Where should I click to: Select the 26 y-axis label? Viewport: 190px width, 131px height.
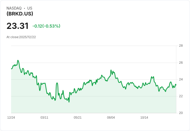(181, 63)
